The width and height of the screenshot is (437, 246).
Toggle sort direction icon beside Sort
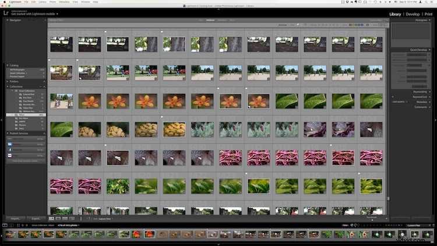tap(89, 219)
